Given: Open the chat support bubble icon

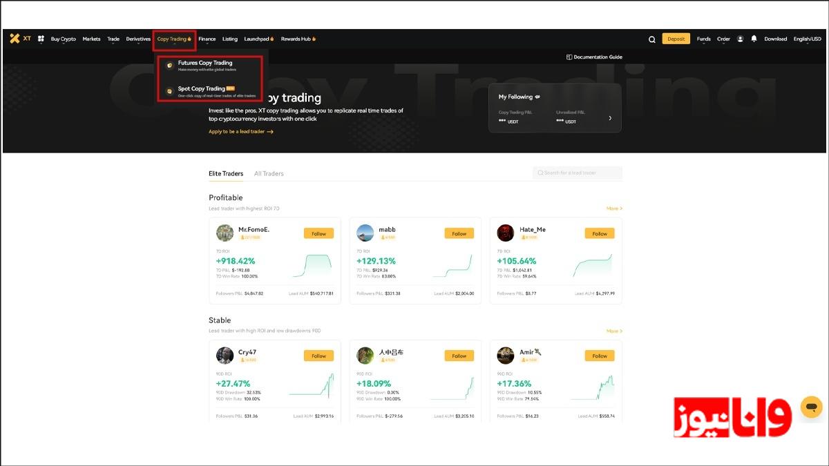Looking at the screenshot, I should click(811, 407).
